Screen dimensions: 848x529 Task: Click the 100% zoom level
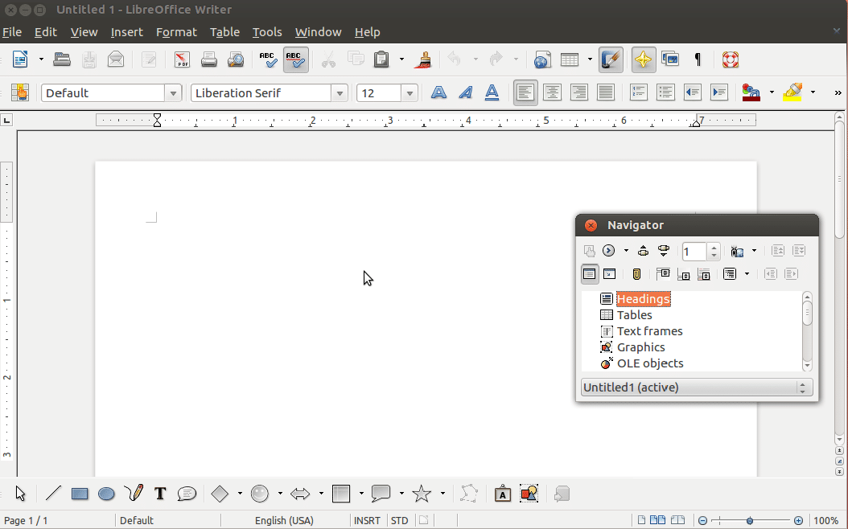point(825,520)
